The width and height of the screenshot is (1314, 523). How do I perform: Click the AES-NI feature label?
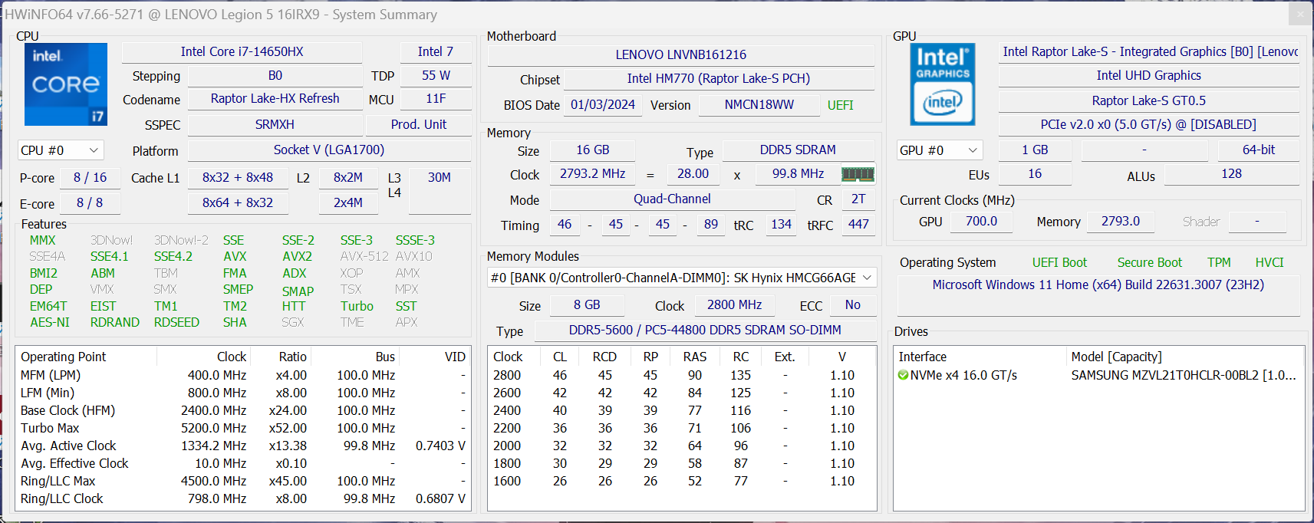(50, 323)
